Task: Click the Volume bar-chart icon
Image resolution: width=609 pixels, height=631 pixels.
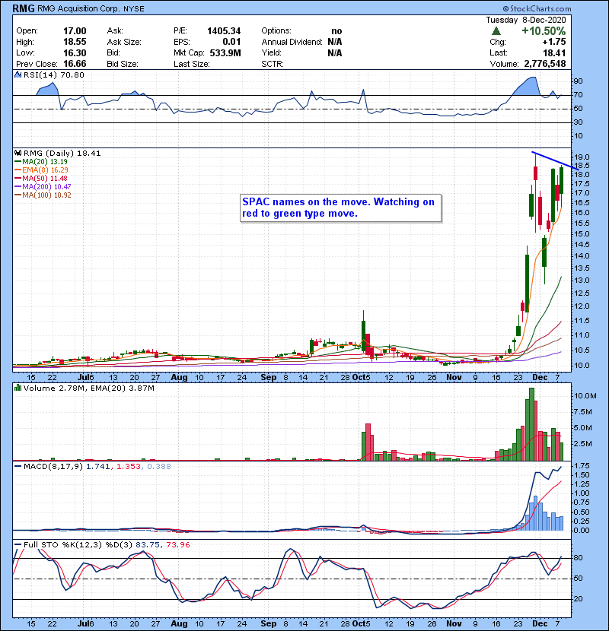Action: [18, 388]
